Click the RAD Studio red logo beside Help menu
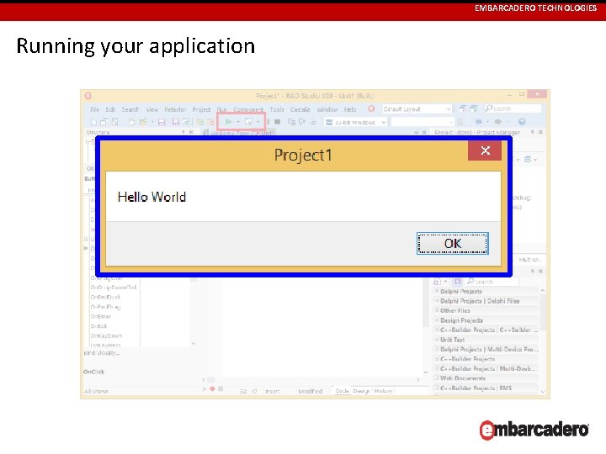Viewport: 606px width, 454px height. click(371, 108)
